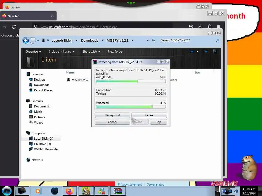Click the Background button in extraction dialog
Image resolution: width=262 pixels, height=196 pixels.
pyautogui.click(x=112, y=115)
